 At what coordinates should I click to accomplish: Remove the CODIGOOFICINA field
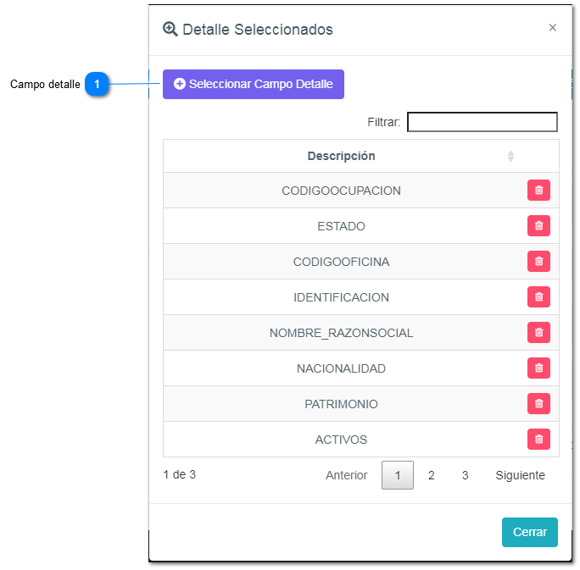pos(538,262)
